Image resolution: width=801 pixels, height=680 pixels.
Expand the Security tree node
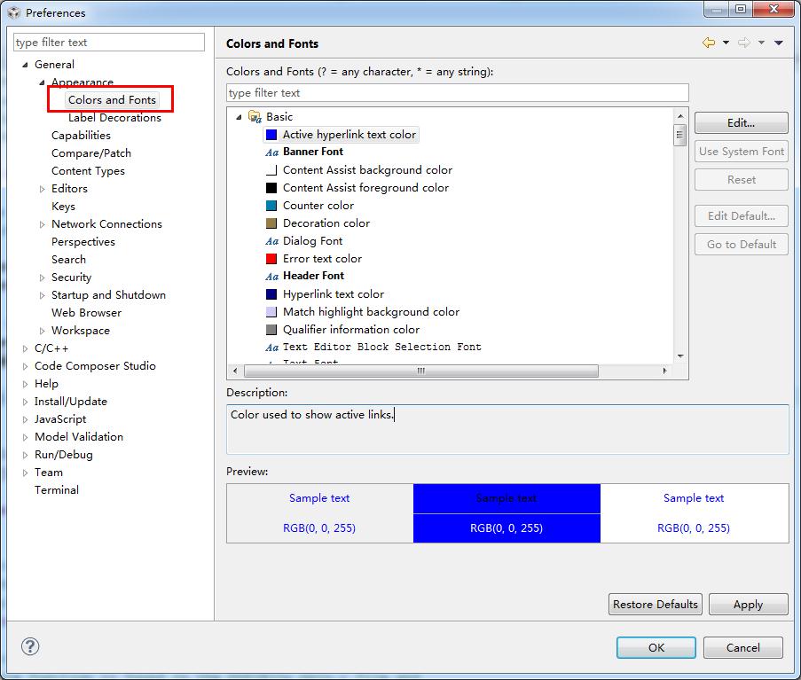tap(42, 277)
